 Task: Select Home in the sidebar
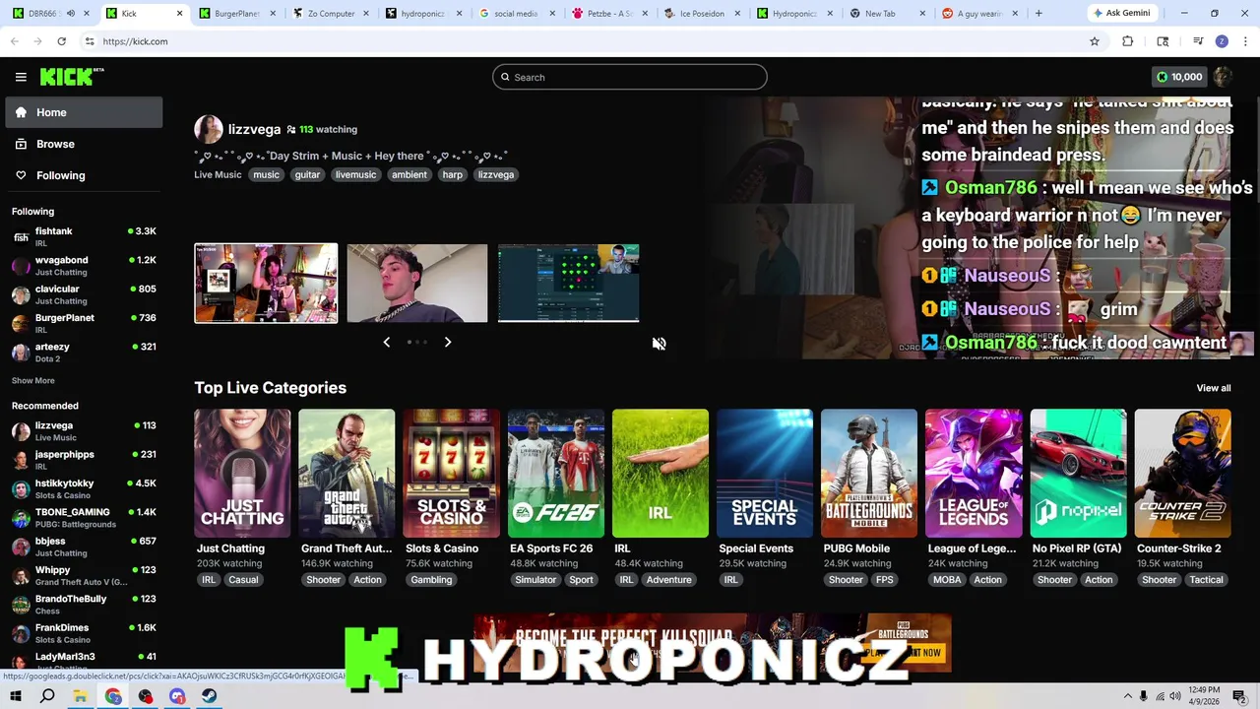84,112
